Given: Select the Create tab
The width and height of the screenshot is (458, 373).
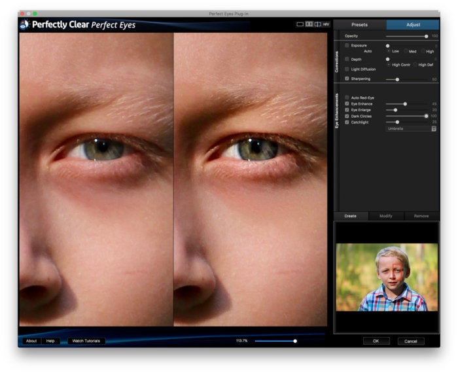Looking at the screenshot, I should tap(351, 216).
